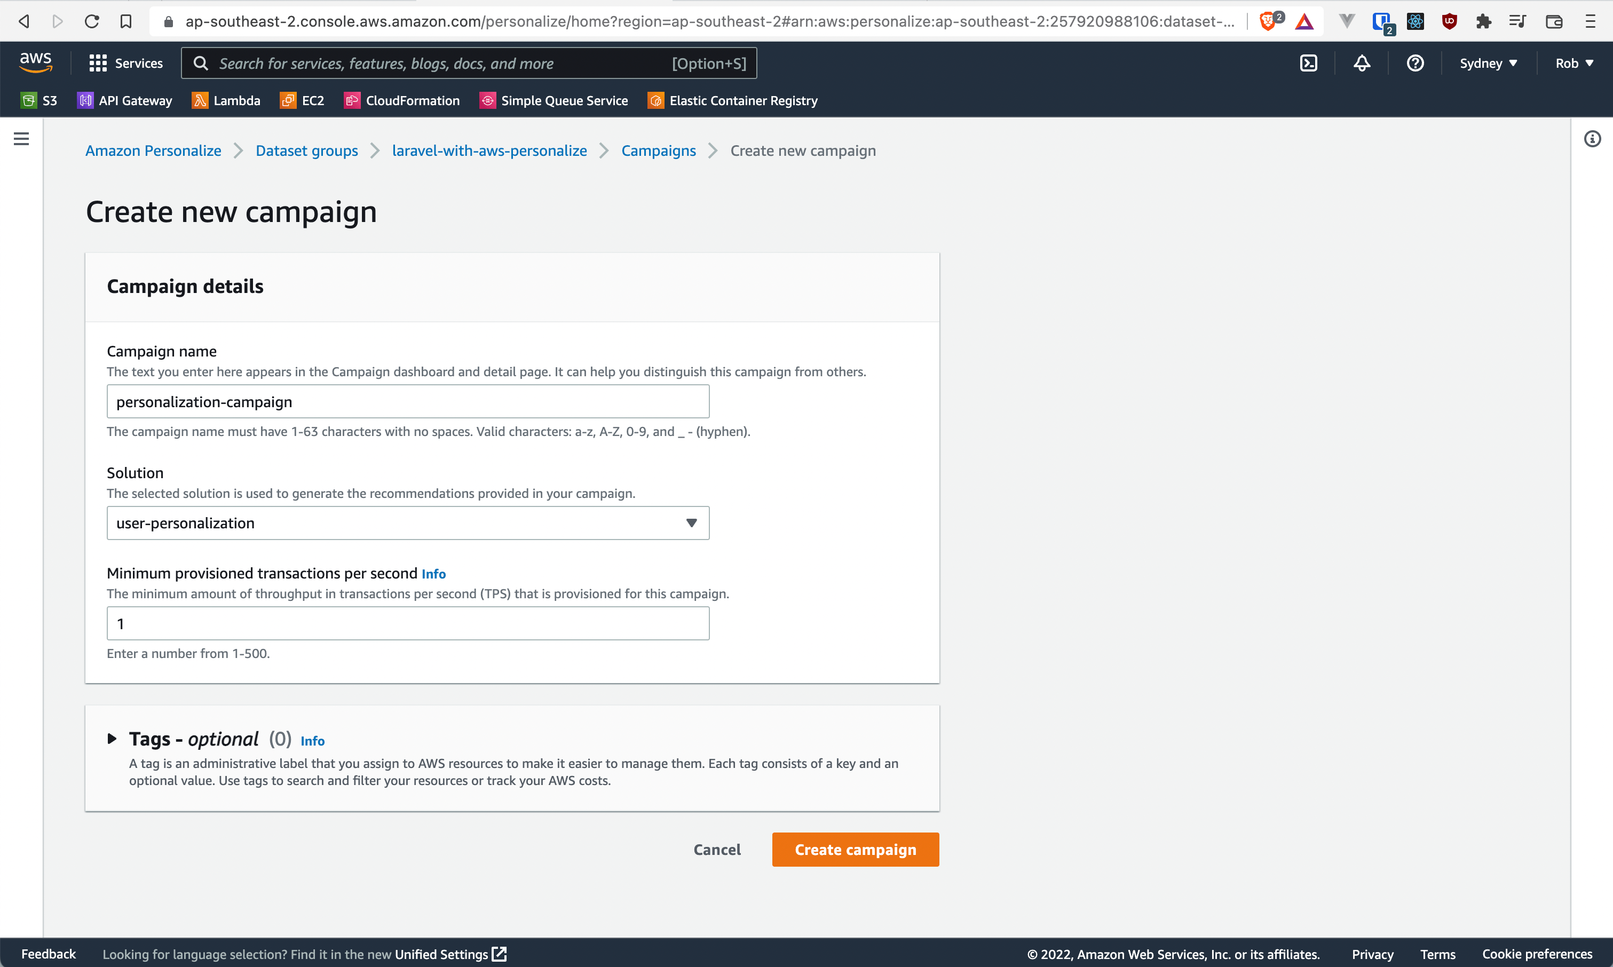Open the Rob account menu
Image resolution: width=1613 pixels, height=967 pixels.
pos(1574,62)
